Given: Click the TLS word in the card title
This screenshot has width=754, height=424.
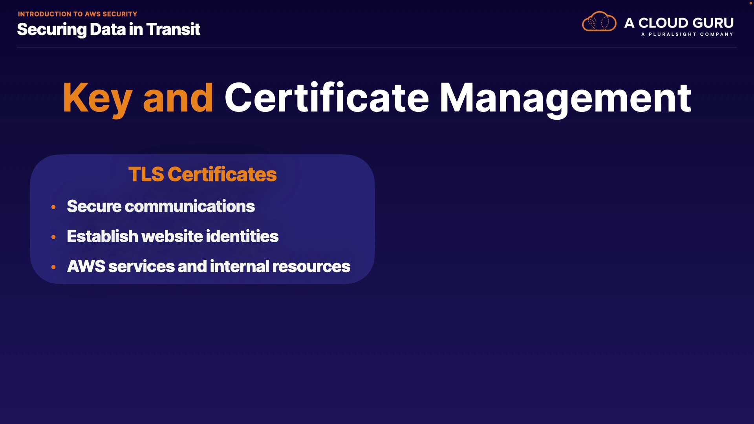Looking at the screenshot, I should [146, 174].
